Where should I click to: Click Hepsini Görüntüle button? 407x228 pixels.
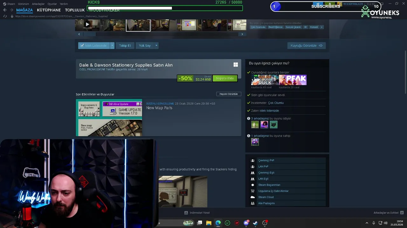(x=229, y=94)
